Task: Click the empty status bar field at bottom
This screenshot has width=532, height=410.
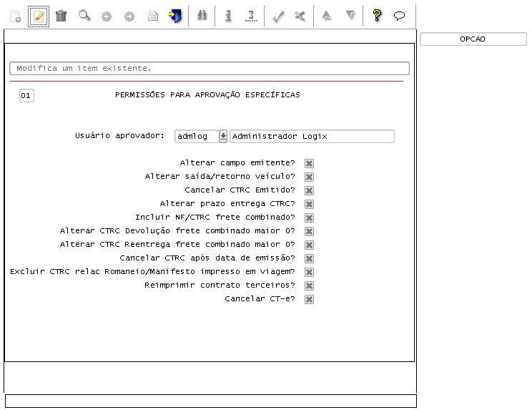Action: 211,401
